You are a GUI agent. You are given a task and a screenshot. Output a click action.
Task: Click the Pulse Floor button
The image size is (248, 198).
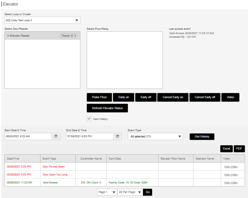pos(99,97)
